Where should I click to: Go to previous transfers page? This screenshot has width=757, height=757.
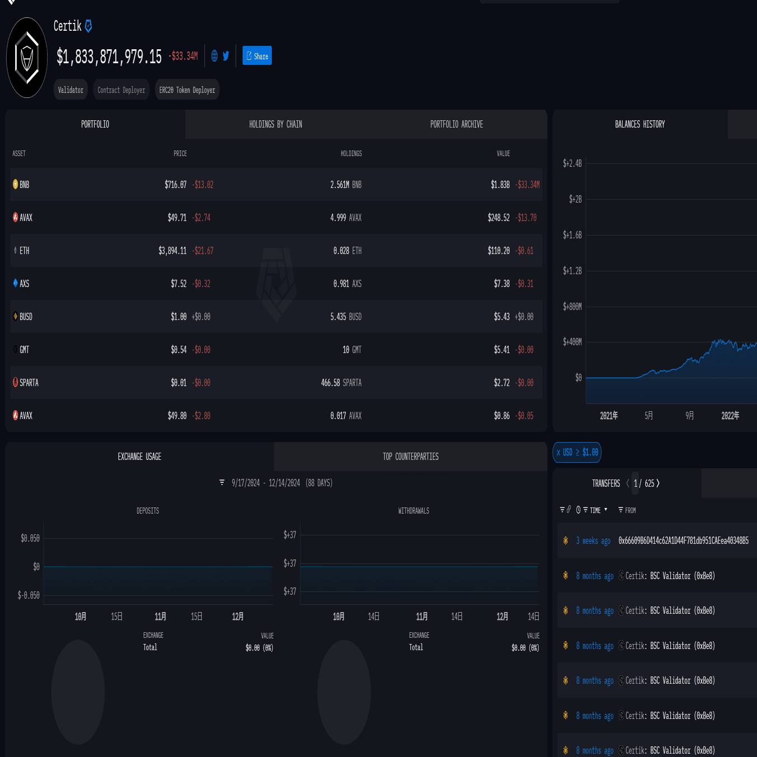click(628, 483)
